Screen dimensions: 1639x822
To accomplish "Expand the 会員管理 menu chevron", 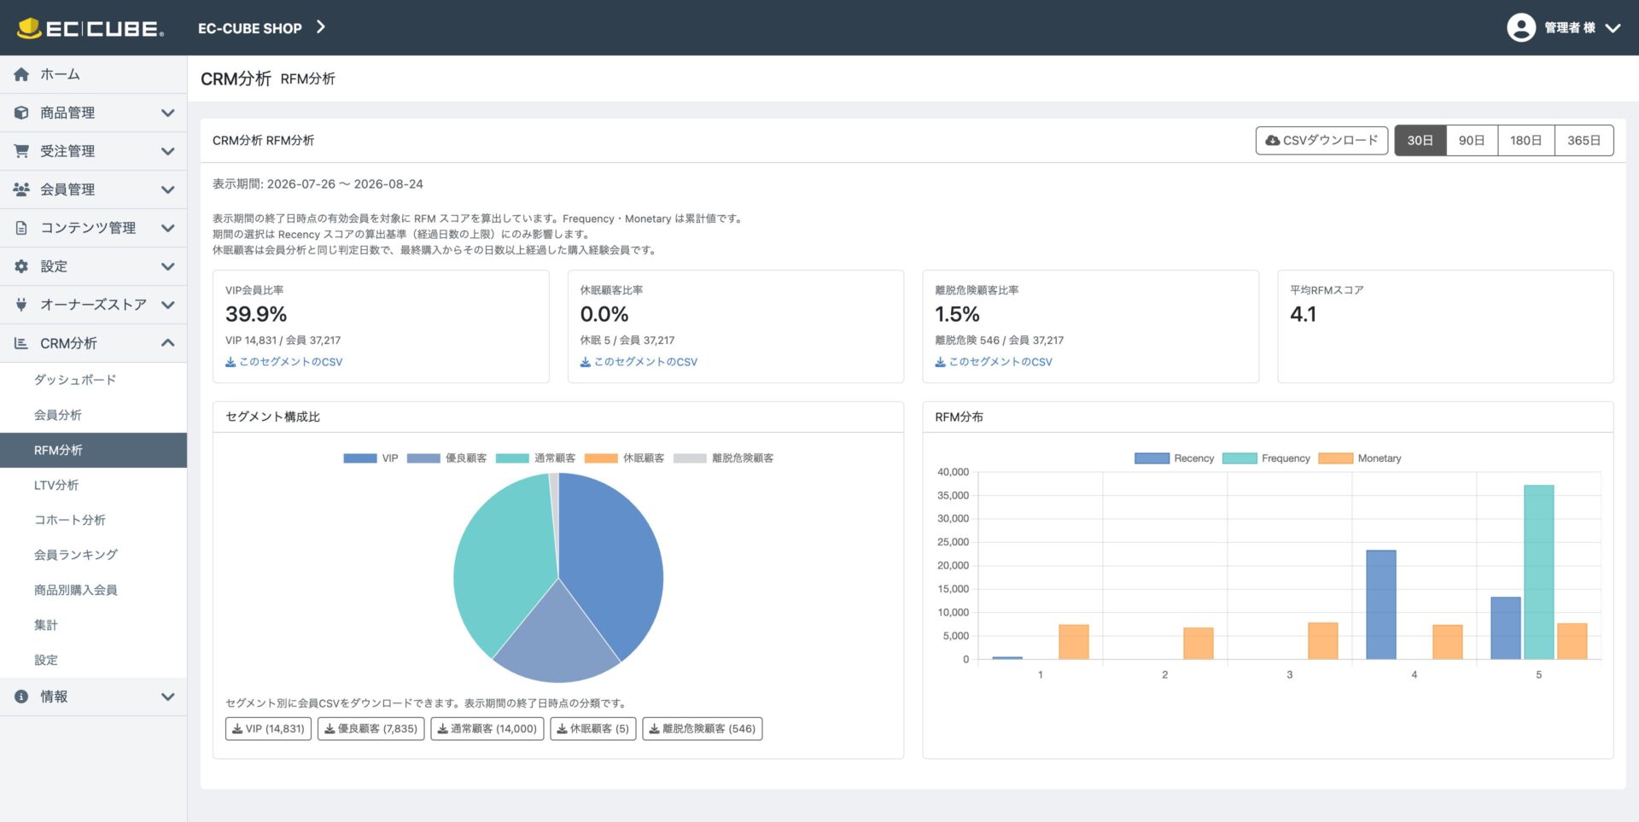I will click(168, 189).
